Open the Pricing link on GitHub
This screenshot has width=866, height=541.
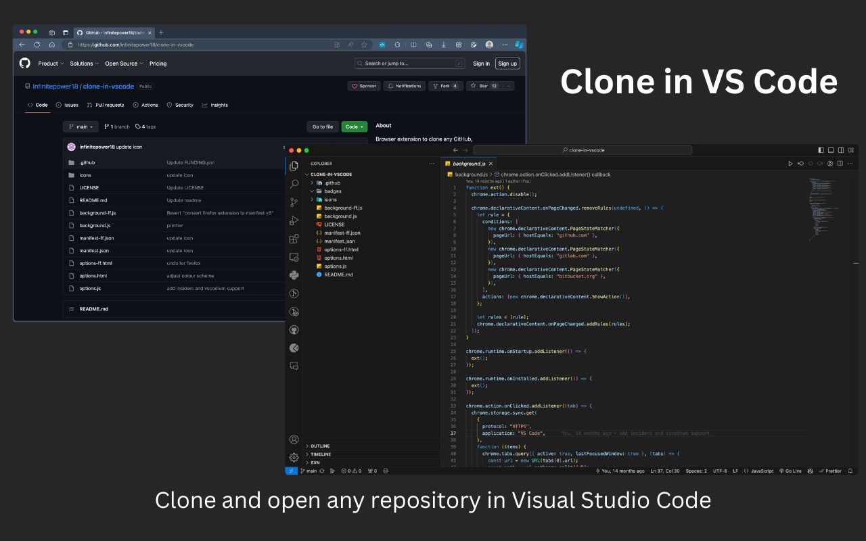158,64
